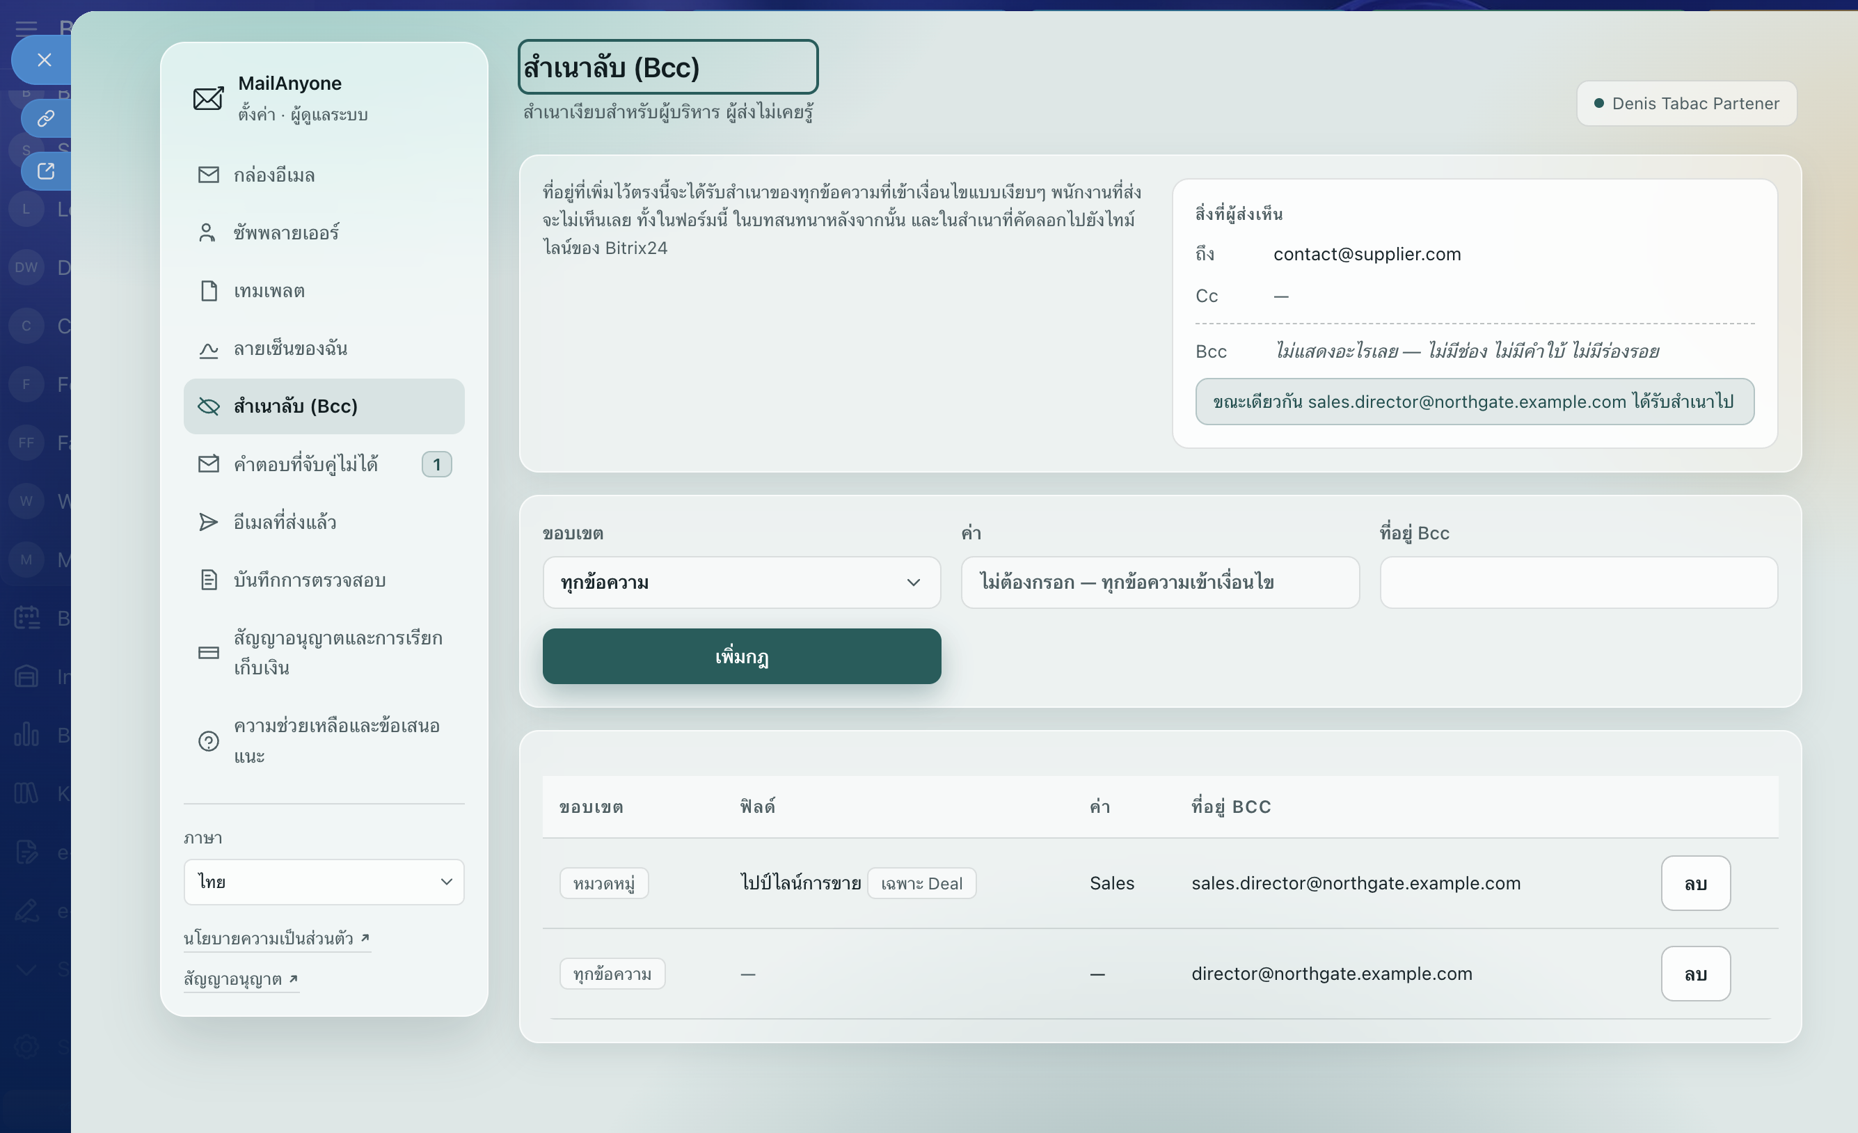Open the ไทย language dropdown
Viewport: 1858px width, 1133px height.
324,882
